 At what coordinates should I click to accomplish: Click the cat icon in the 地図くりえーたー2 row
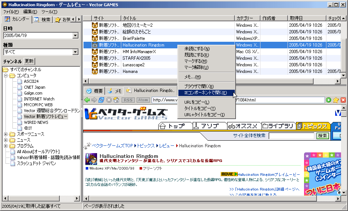(x=95, y=25)
